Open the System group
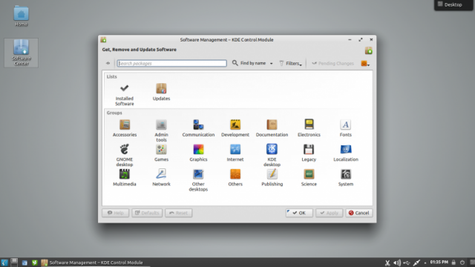Viewport: 475px width, 267px height. pyautogui.click(x=346, y=177)
